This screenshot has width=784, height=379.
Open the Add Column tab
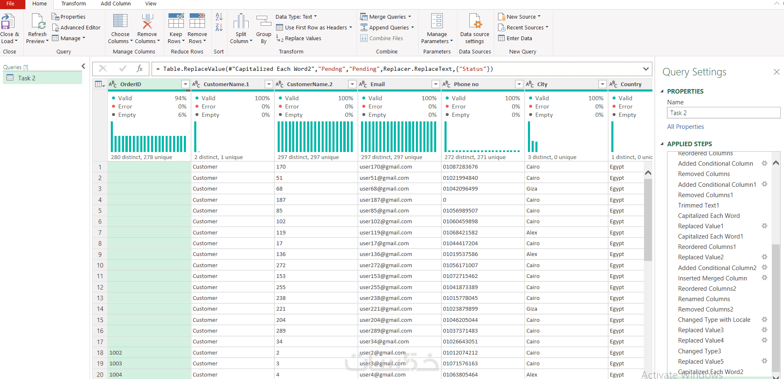pyautogui.click(x=115, y=4)
